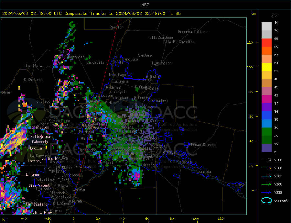Click the 'Reserva_Telteca' map label
Screen dimensions: 291x223
[193, 32]
